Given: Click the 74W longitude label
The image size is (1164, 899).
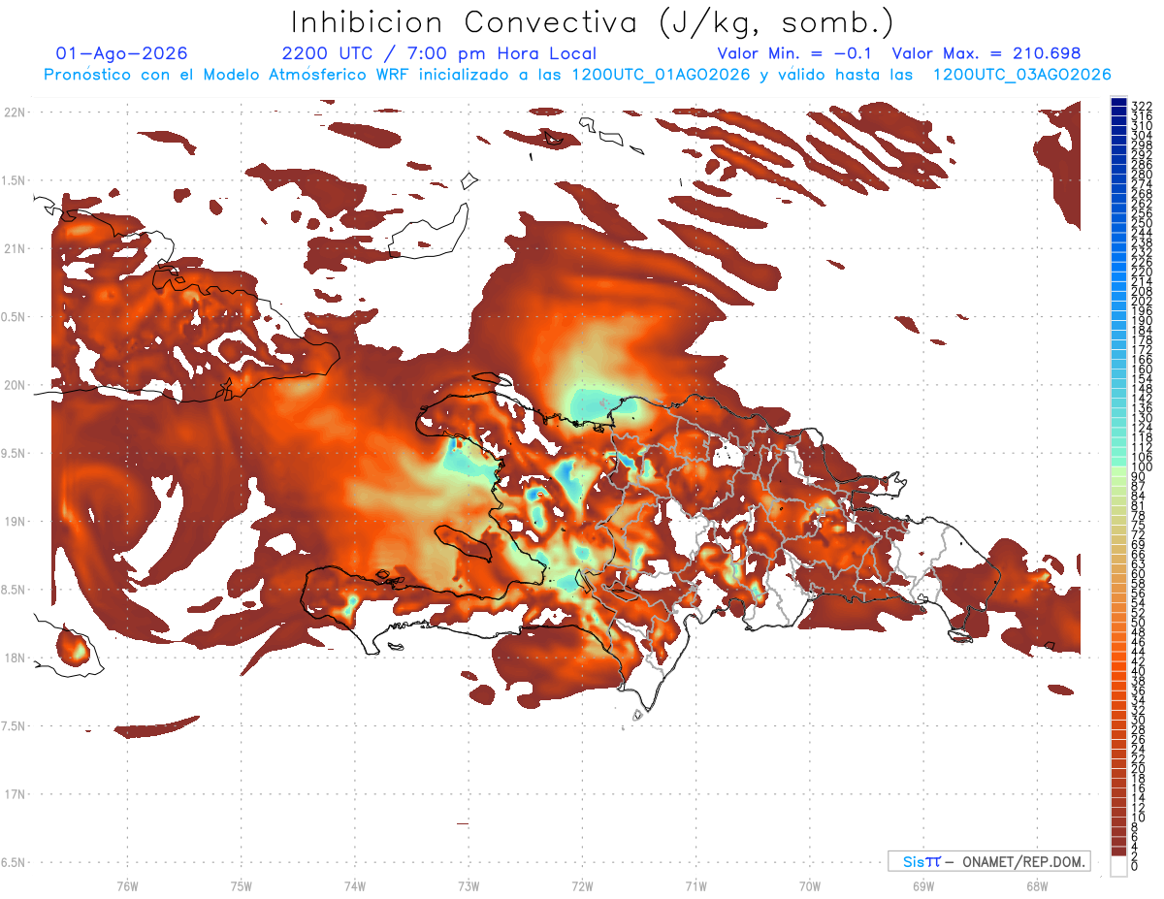Looking at the screenshot, I should click(354, 885).
